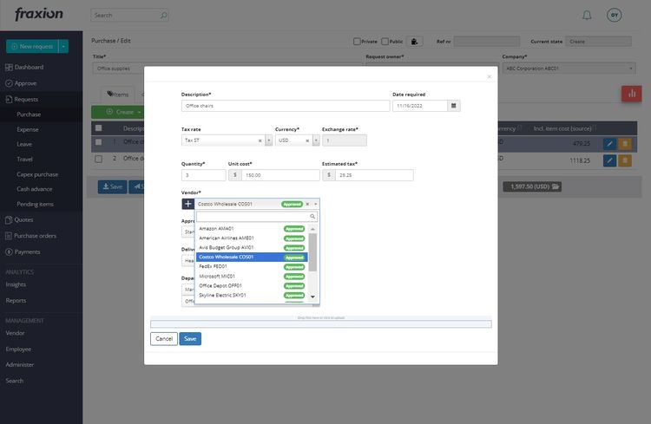Open the calendar picker for Date required
The height and width of the screenshot is (424, 651).
coord(453,106)
